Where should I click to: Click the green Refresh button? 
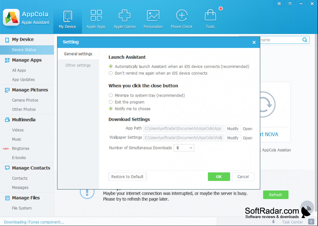[276, 195]
